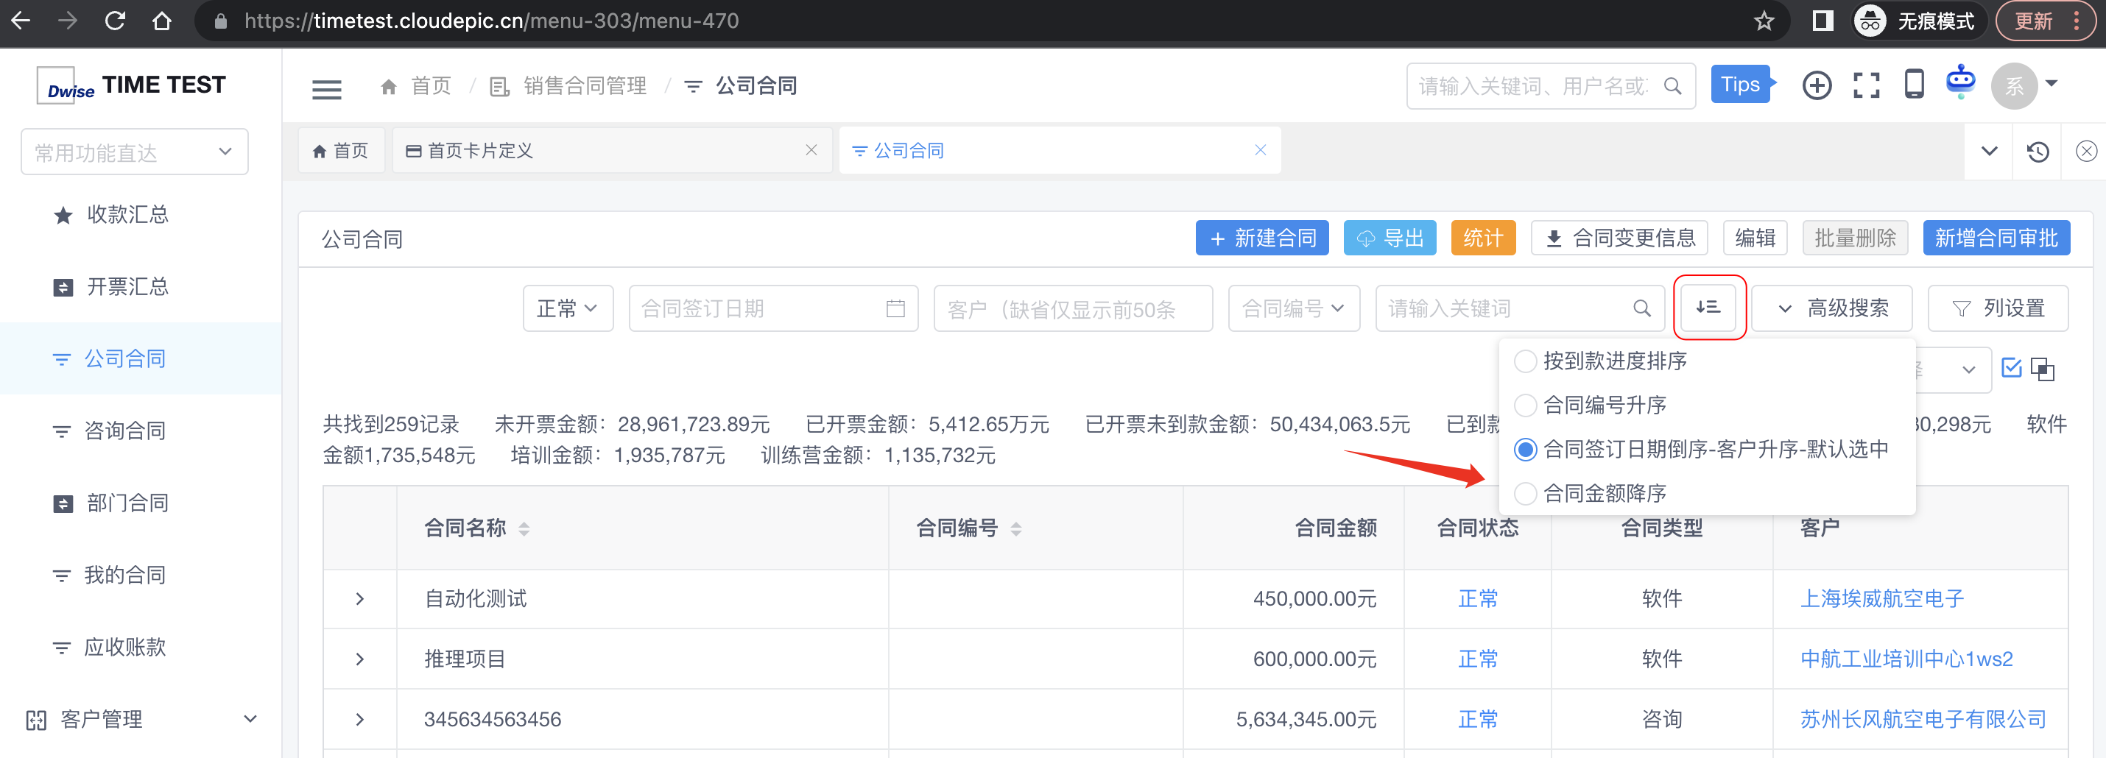The height and width of the screenshot is (758, 2106).
Task: Click the hamburger menu collapse icon
Action: [326, 87]
